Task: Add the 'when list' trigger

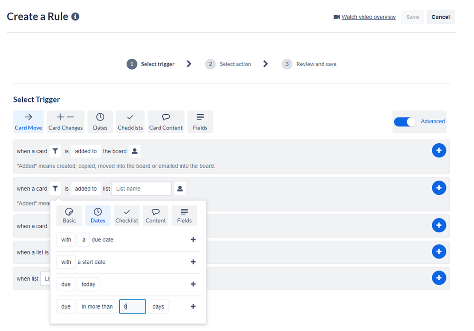Action: click(439, 278)
